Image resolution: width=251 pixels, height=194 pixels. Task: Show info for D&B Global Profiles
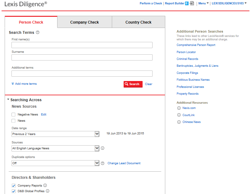pos(48,191)
